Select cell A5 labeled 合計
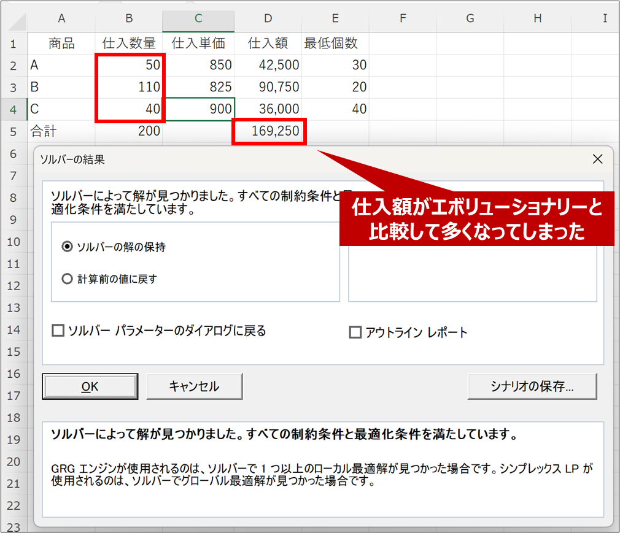The image size is (620, 533). coord(61,131)
